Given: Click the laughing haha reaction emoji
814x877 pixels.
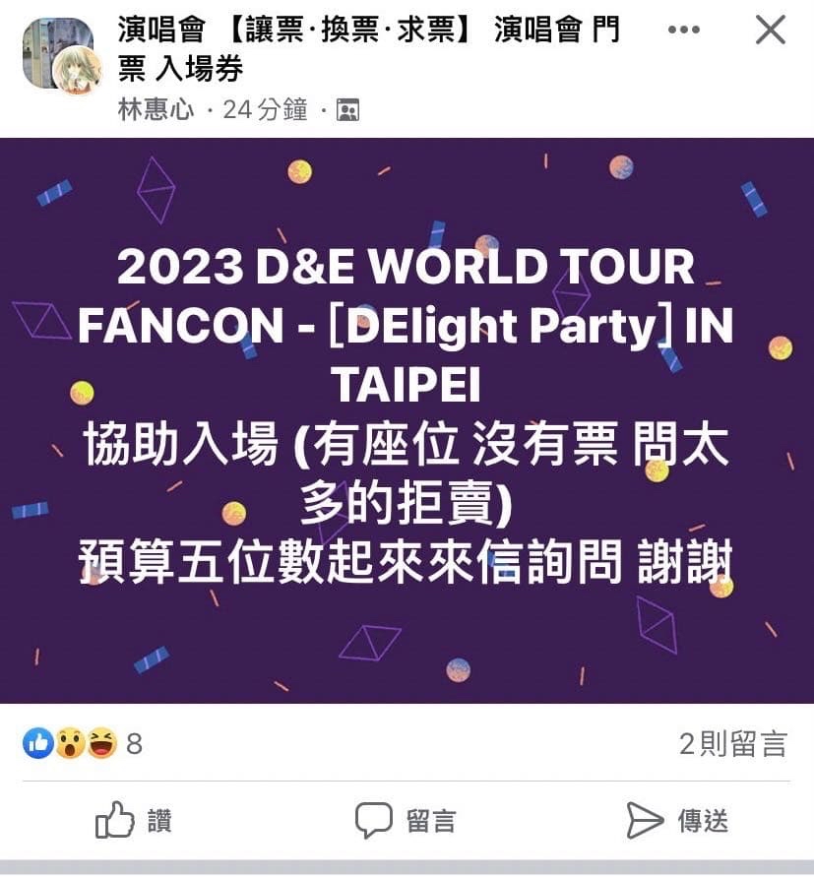Looking at the screenshot, I should click(x=101, y=743).
